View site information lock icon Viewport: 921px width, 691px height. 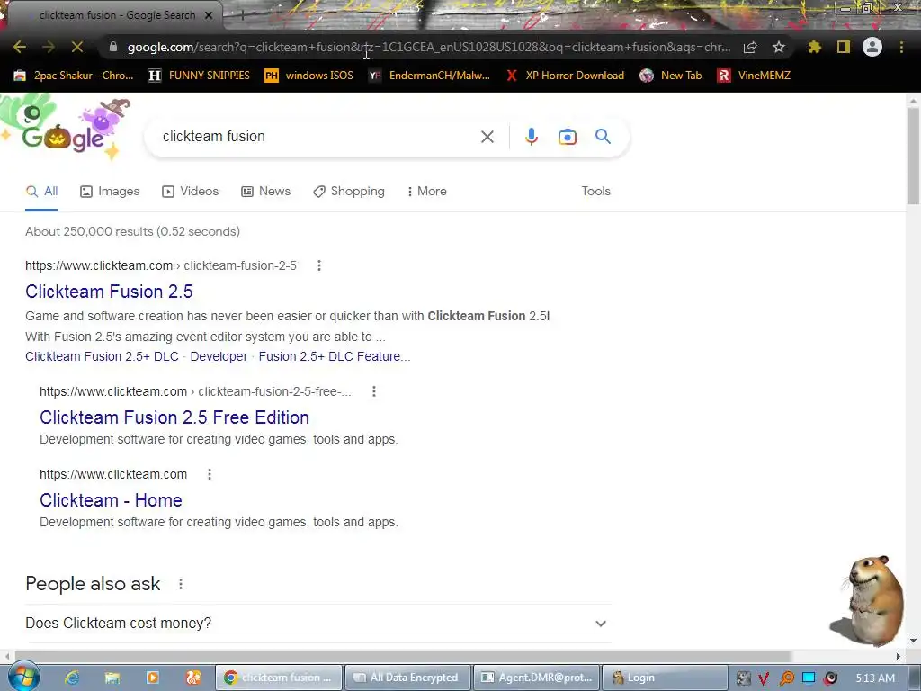pyautogui.click(x=113, y=47)
